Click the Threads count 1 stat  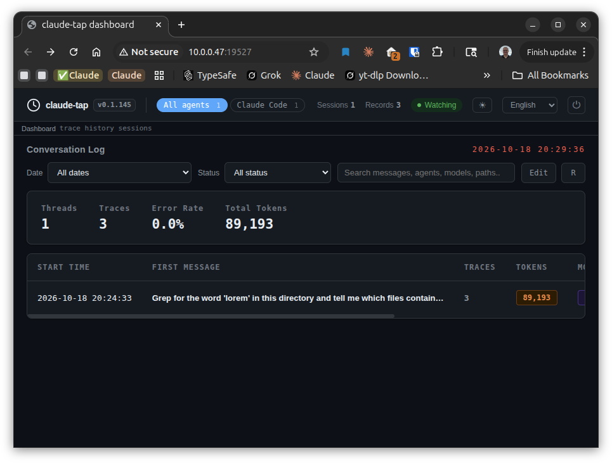[59, 217]
